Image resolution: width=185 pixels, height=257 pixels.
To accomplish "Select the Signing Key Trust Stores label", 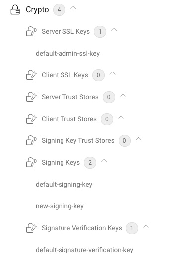I will tap(78, 141).
